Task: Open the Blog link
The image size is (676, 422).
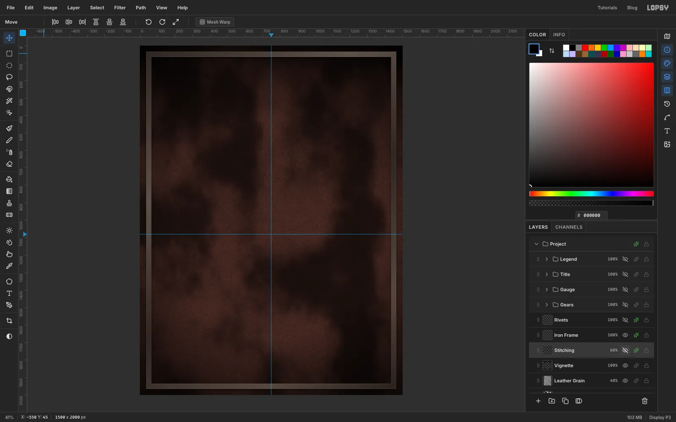Action: pos(632,8)
